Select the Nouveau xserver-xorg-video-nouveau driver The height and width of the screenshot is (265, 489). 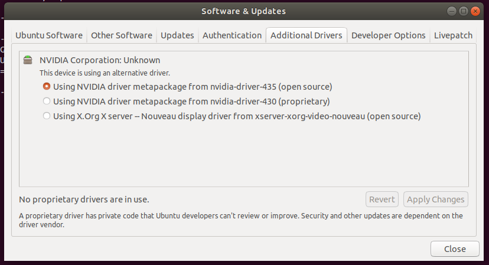[47, 116]
